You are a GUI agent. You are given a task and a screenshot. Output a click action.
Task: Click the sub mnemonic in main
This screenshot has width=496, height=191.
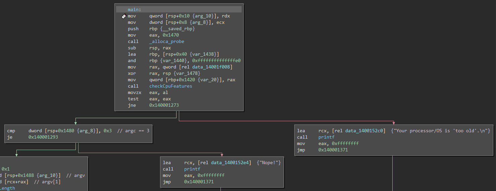click(132, 48)
